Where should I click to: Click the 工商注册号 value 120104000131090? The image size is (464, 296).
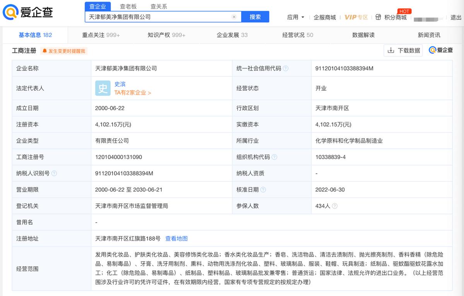(x=119, y=157)
